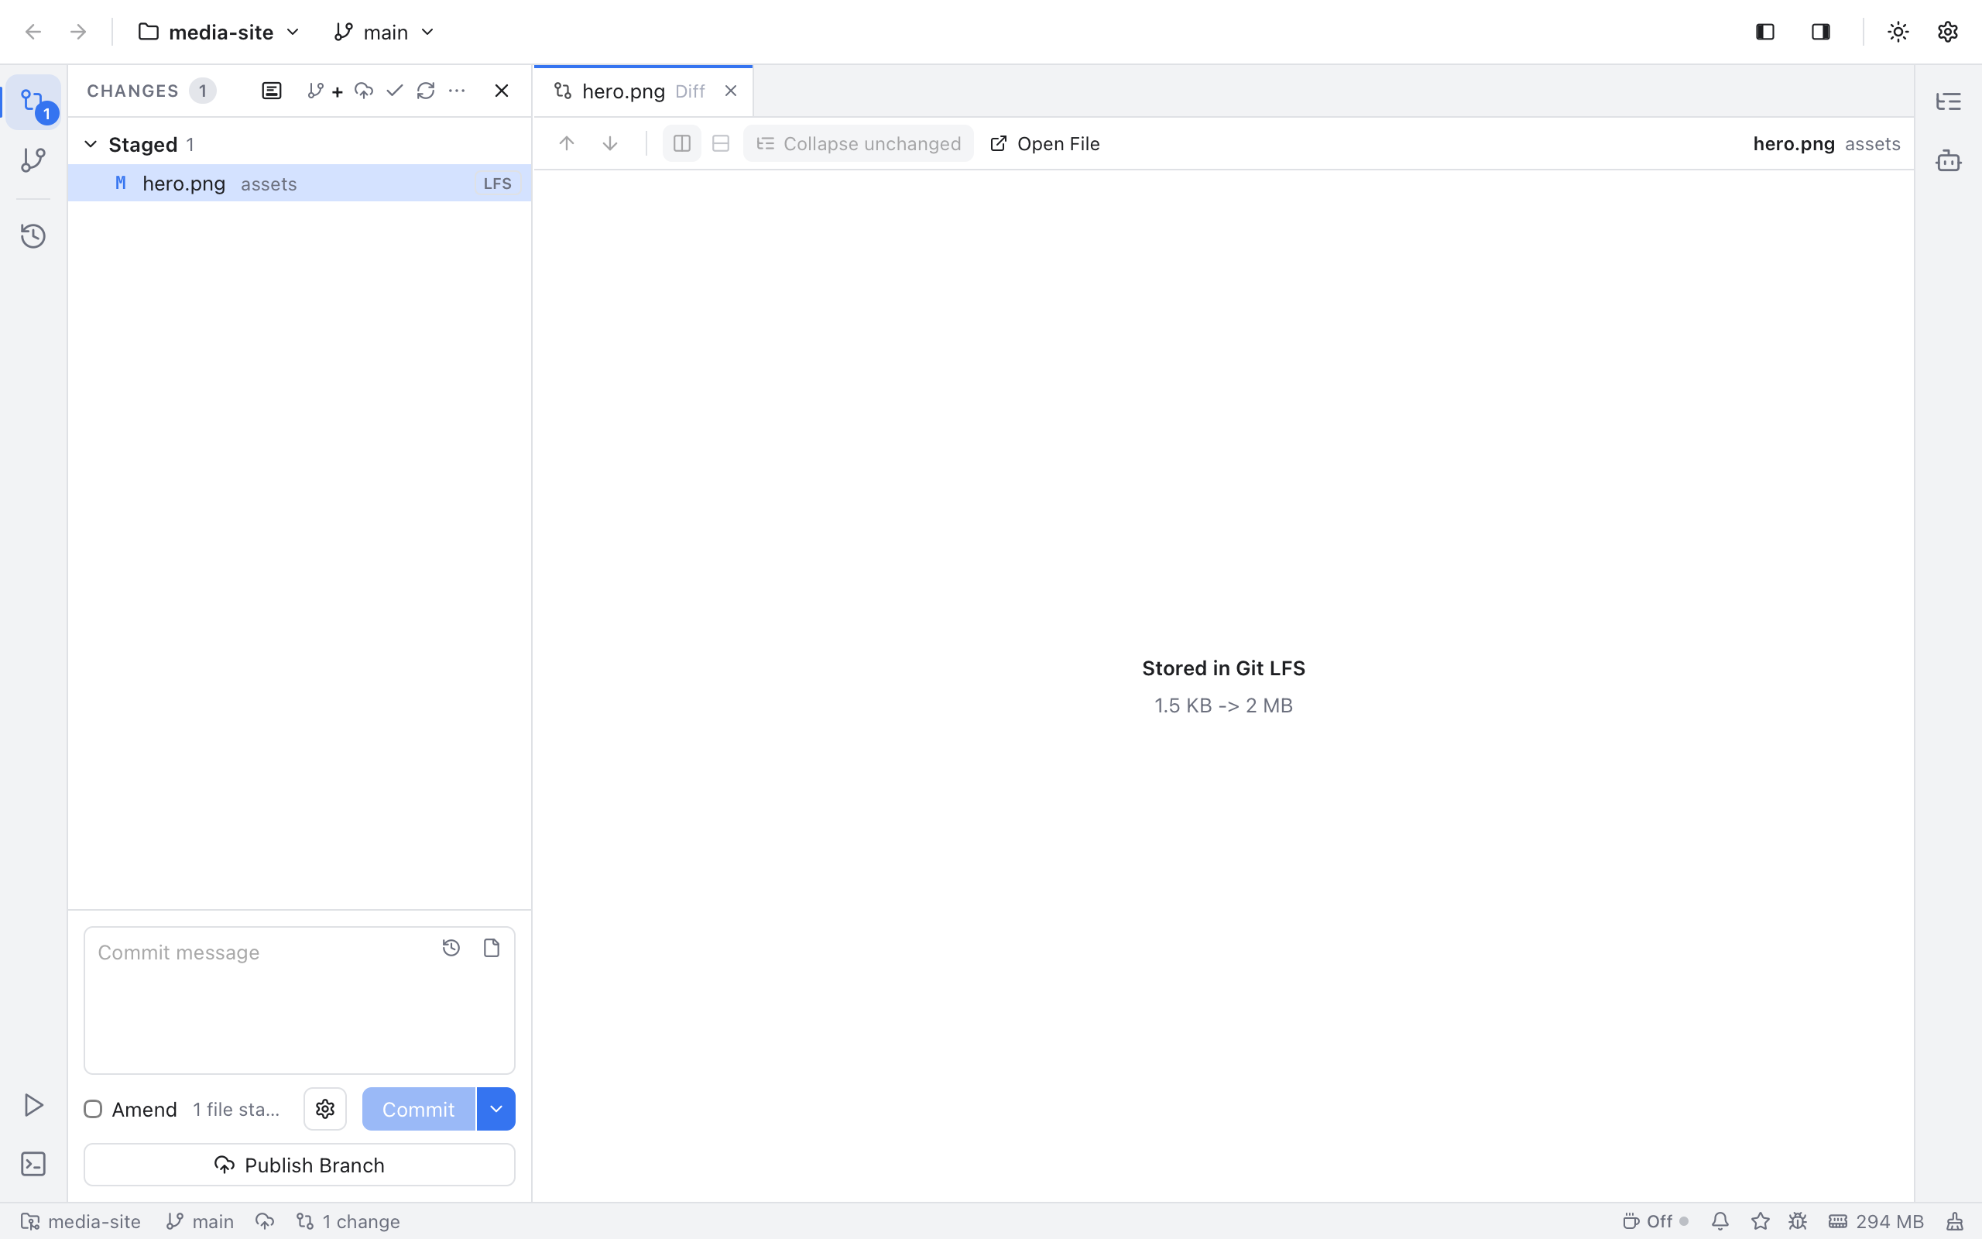This screenshot has height=1239, width=1982.
Task: Open commit message history icon
Action: point(451,948)
